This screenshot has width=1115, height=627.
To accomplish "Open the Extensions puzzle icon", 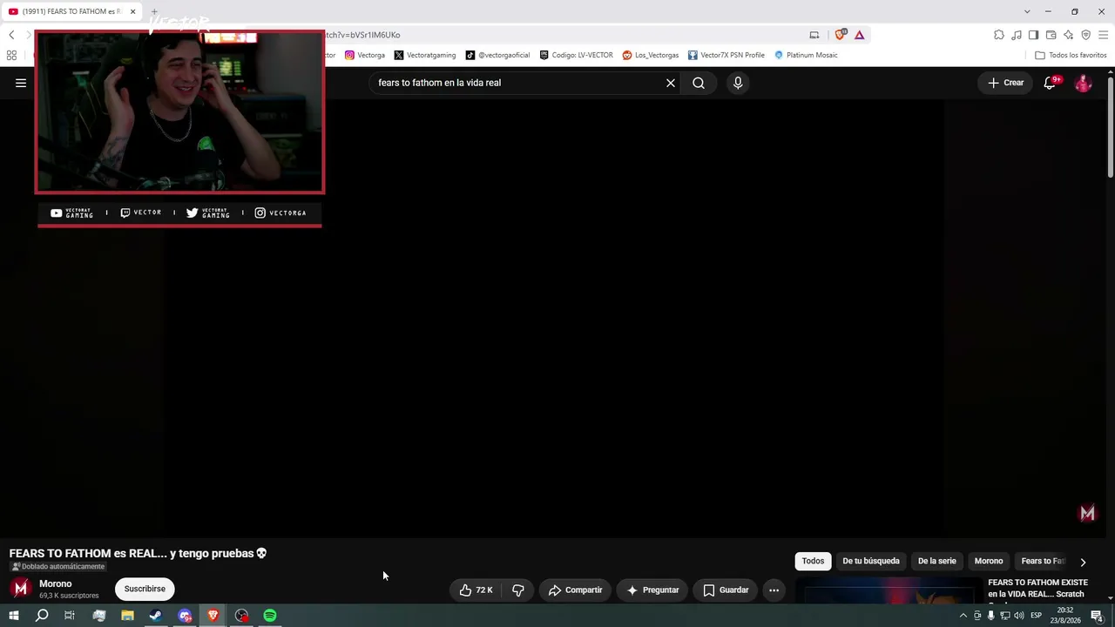I will pos(999,35).
